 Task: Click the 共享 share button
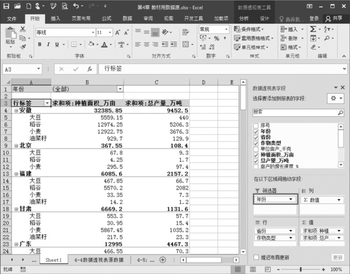[334, 18]
